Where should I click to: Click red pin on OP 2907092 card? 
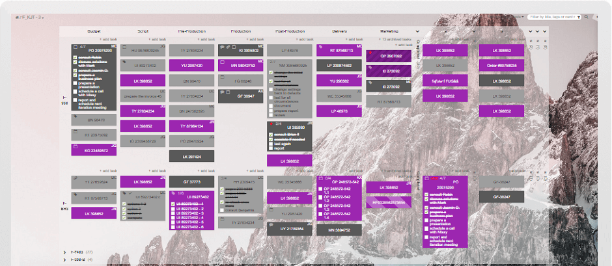370,52
